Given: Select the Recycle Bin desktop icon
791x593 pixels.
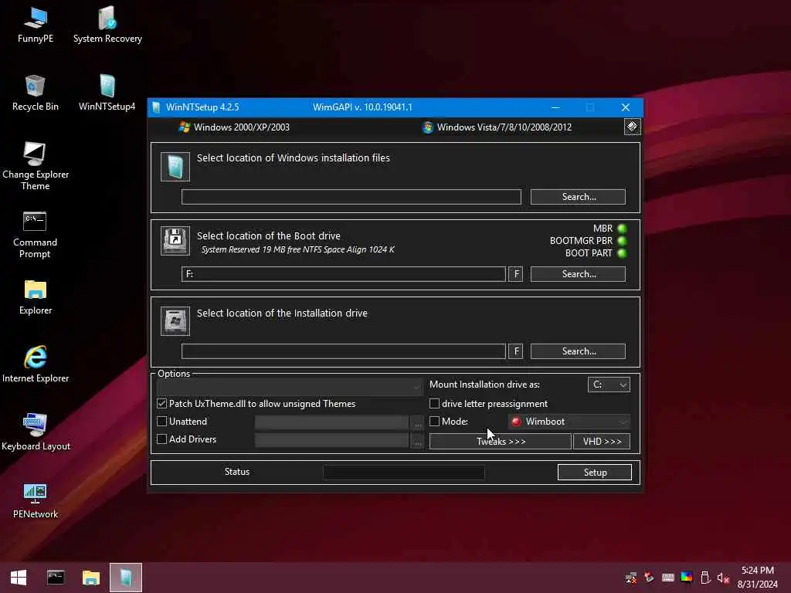Looking at the screenshot, I should pos(36,93).
